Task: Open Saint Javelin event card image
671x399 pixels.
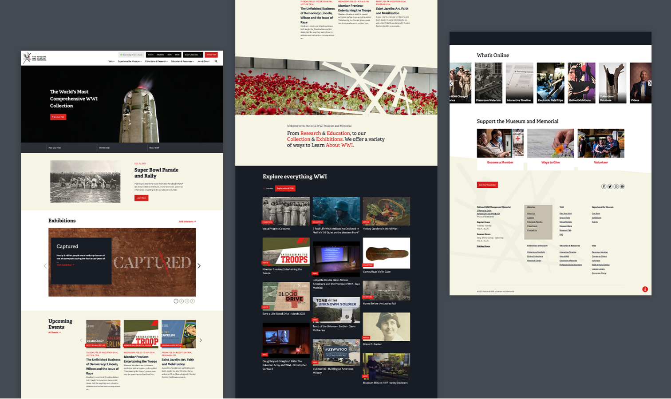Action: [x=178, y=334]
